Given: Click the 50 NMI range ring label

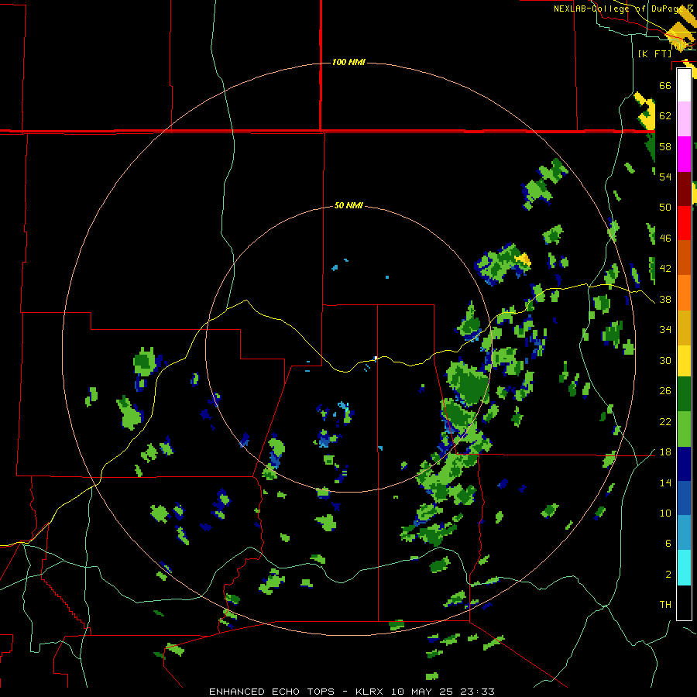Looking at the screenshot, I should point(348,205).
